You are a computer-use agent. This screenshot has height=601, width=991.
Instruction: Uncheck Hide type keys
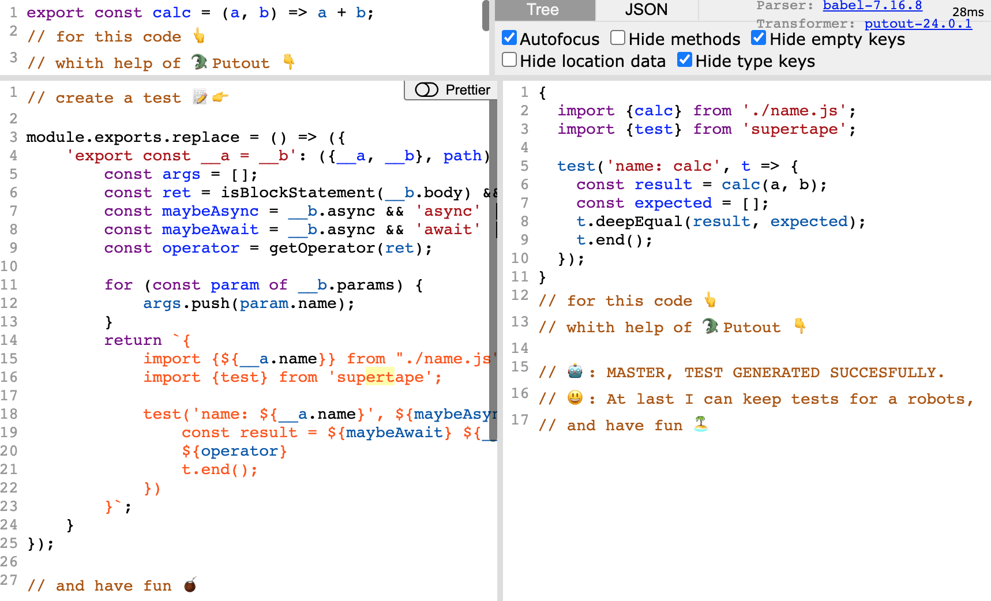coord(685,60)
